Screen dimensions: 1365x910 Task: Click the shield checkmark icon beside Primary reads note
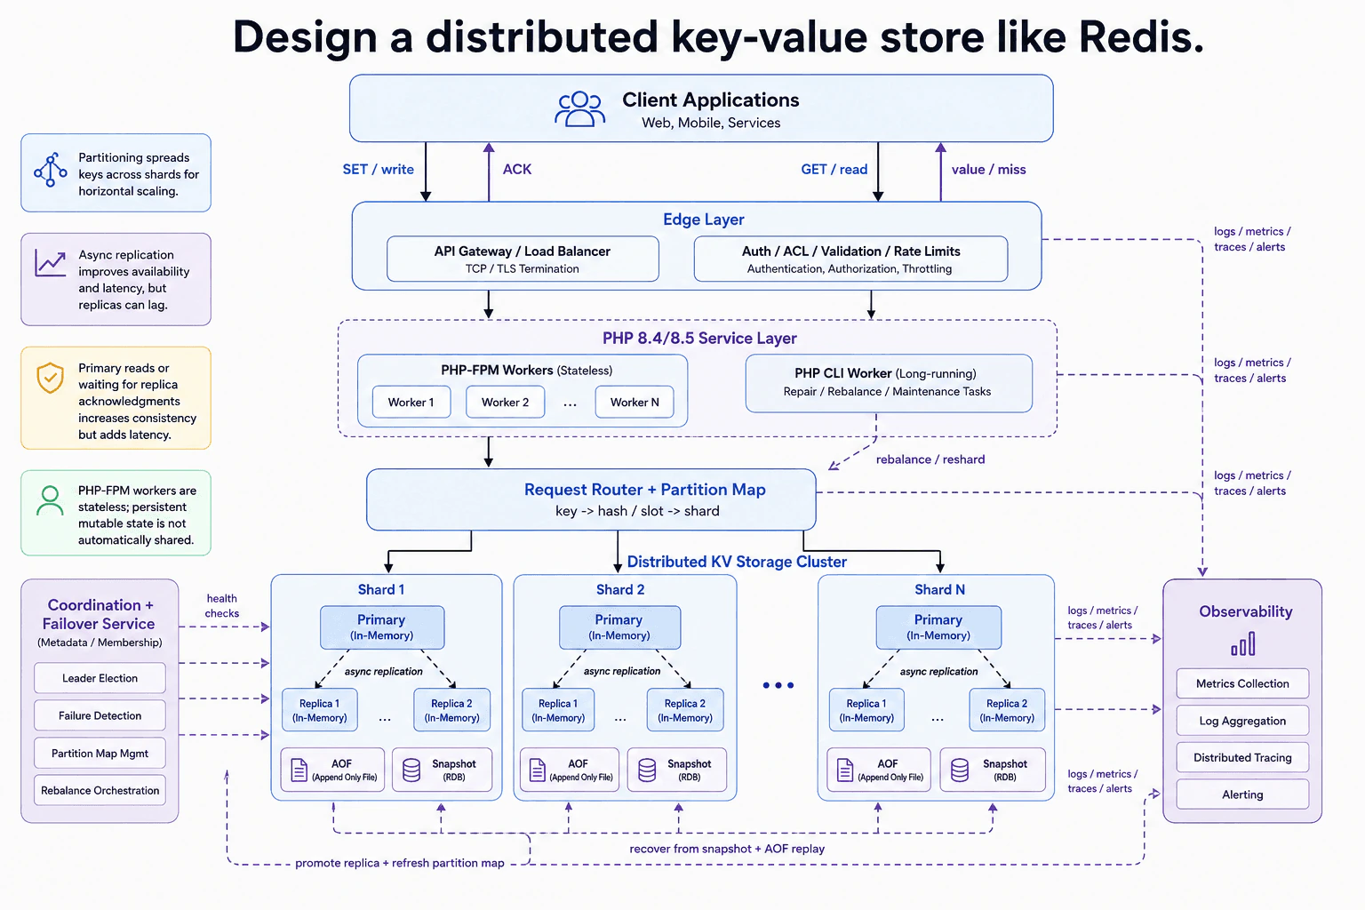click(x=51, y=378)
